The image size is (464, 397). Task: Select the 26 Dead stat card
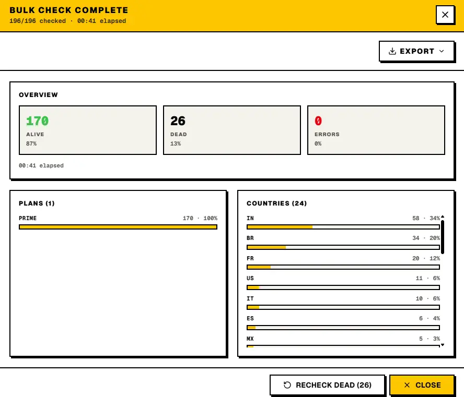[231, 130]
